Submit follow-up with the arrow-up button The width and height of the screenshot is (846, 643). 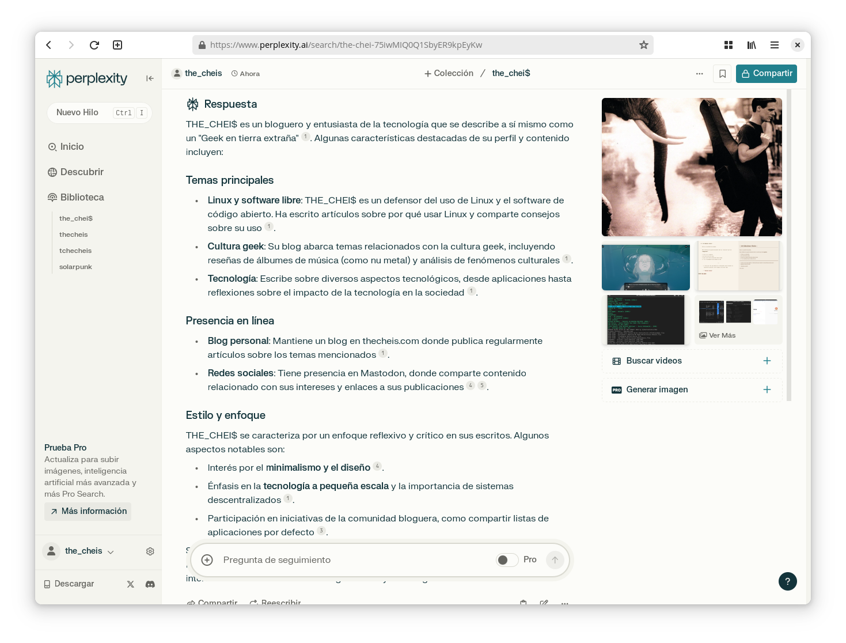click(x=555, y=560)
